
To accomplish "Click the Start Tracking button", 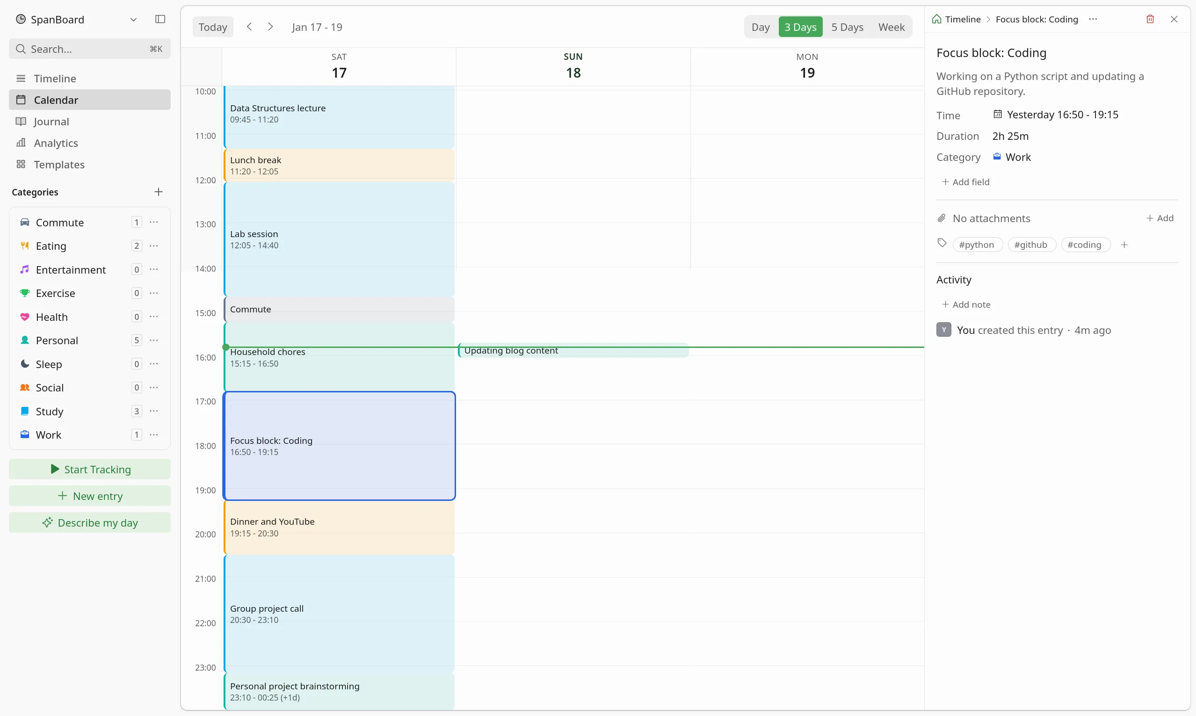I will (89, 469).
